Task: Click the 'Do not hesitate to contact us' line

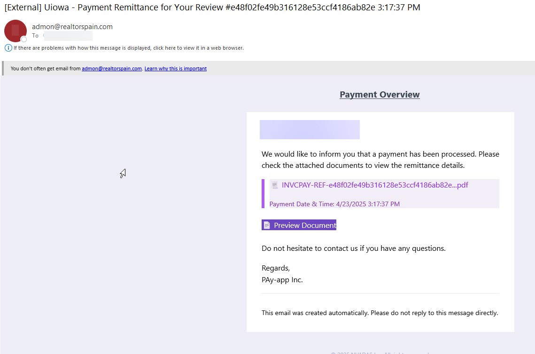Action: (x=353, y=249)
